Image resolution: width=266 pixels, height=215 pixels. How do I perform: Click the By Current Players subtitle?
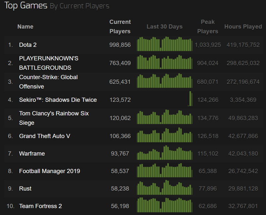[79, 6]
